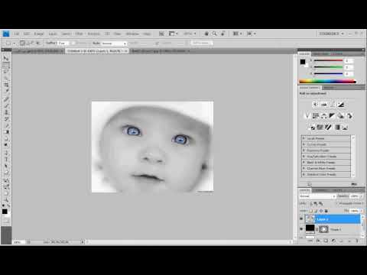
Task: Add a Photo Filter adjustment
Action: [x=340, y=116]
